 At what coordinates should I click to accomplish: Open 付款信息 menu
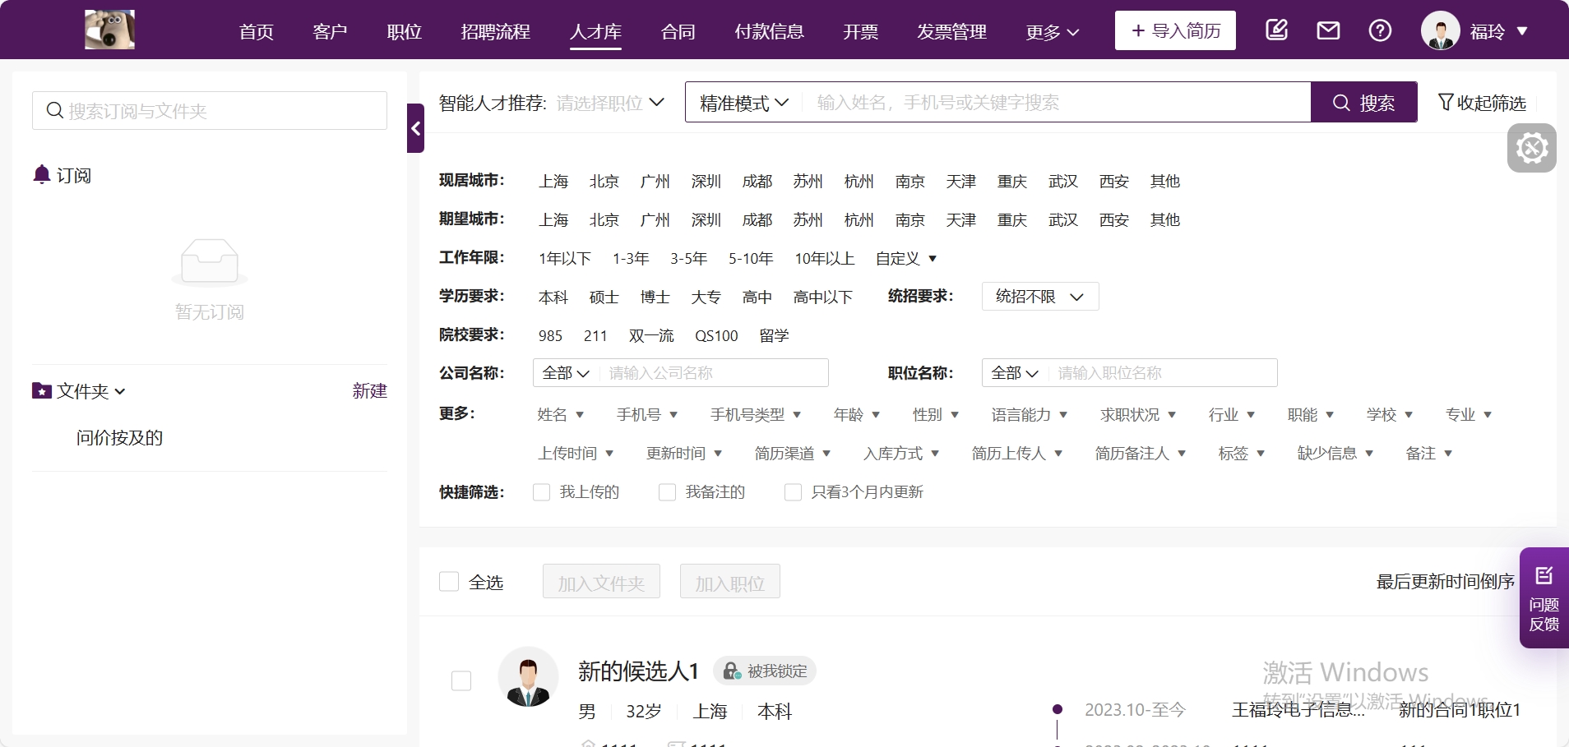coord(769,32)
